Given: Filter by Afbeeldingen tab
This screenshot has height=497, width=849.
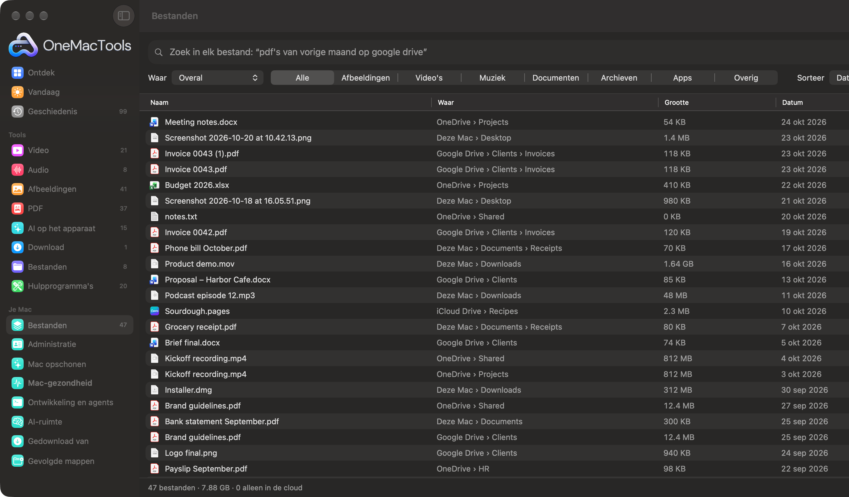Looking at the screenshot, I should coord(366,78).
